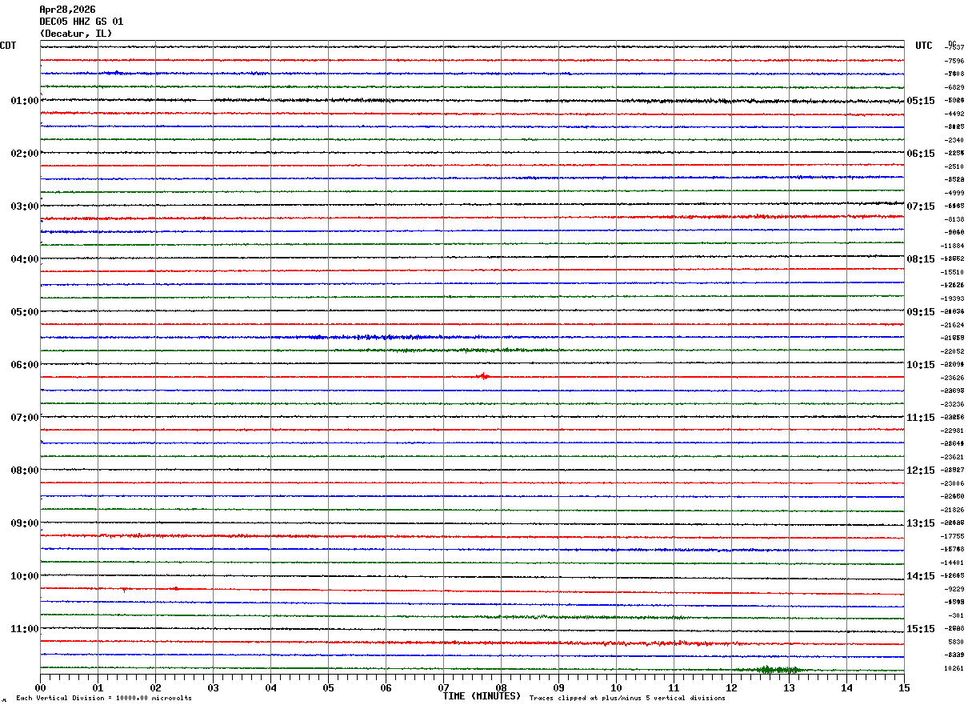The image size is (968, 709).
Task: Click the DC offset value -301
Action: coord(956,615)
